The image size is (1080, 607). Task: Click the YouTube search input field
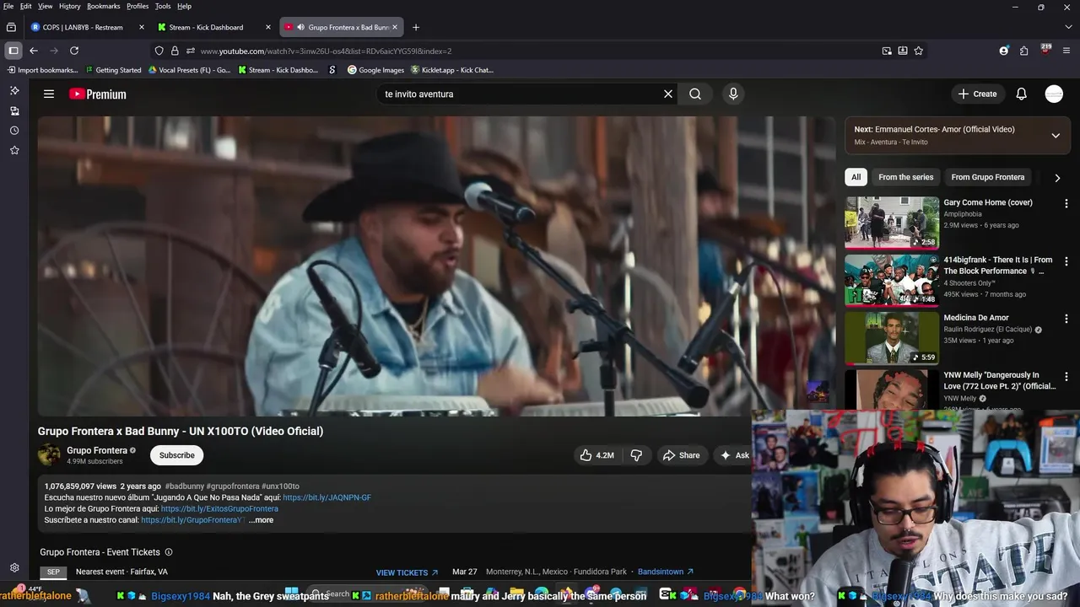(519, 94)
